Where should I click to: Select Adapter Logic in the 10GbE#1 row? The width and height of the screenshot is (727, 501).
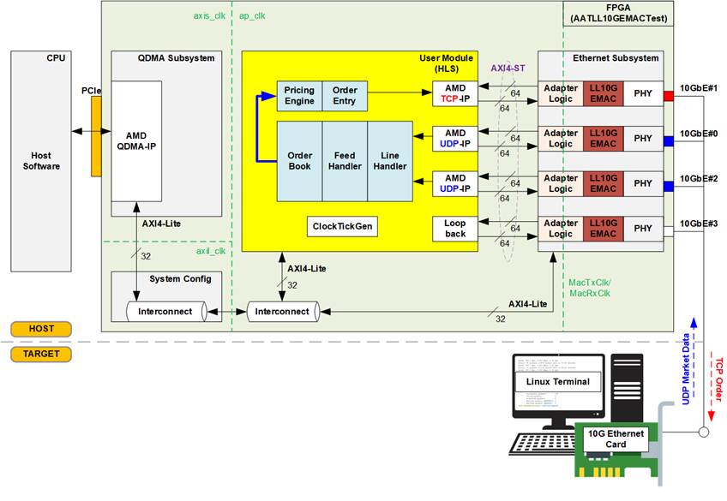561,93
